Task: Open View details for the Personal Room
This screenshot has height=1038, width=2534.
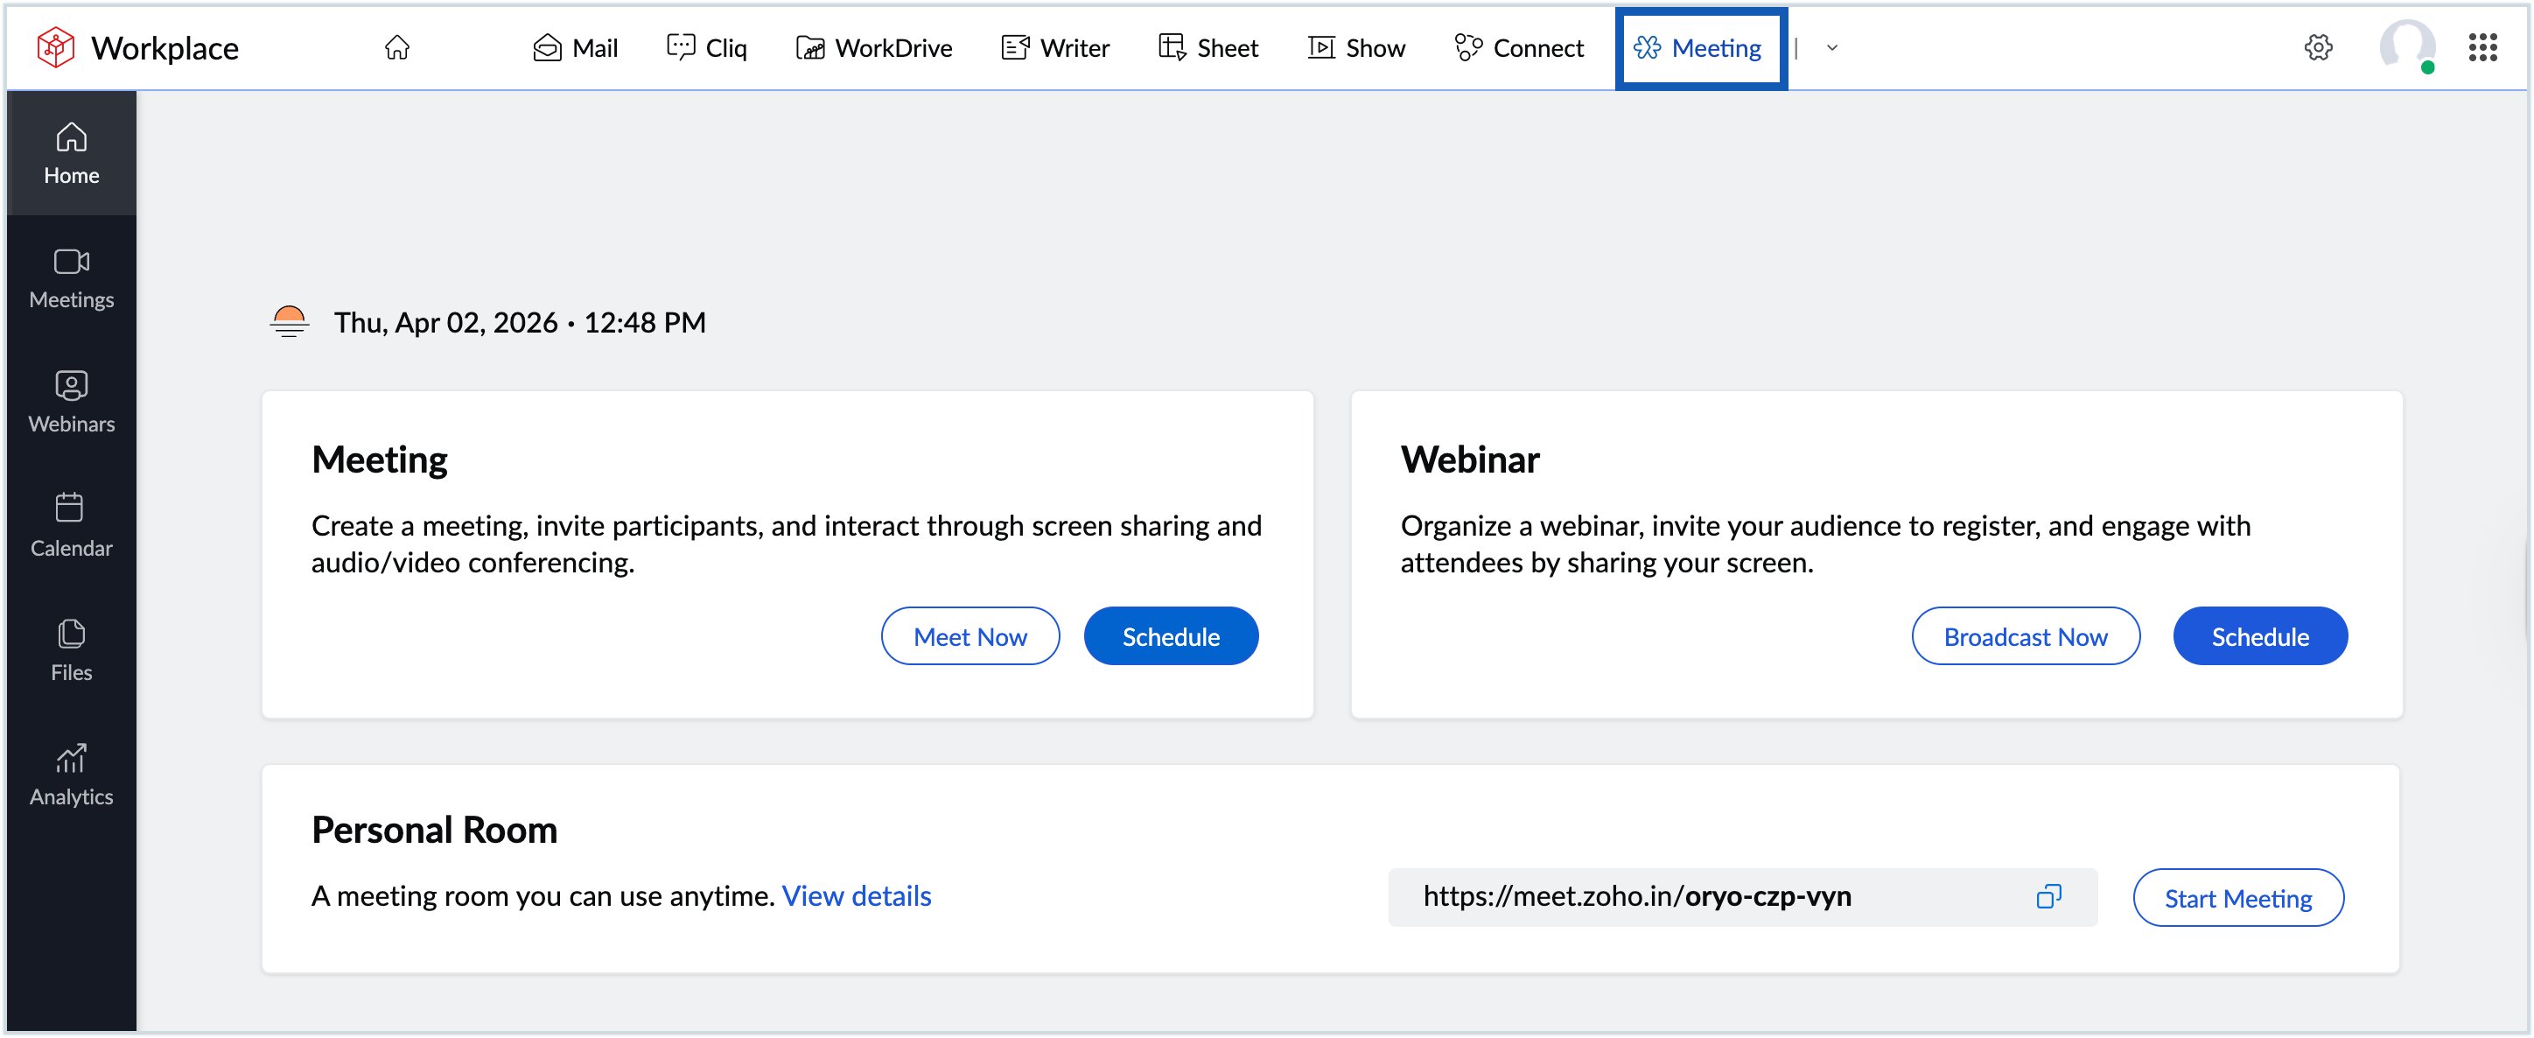Action: 856,895
